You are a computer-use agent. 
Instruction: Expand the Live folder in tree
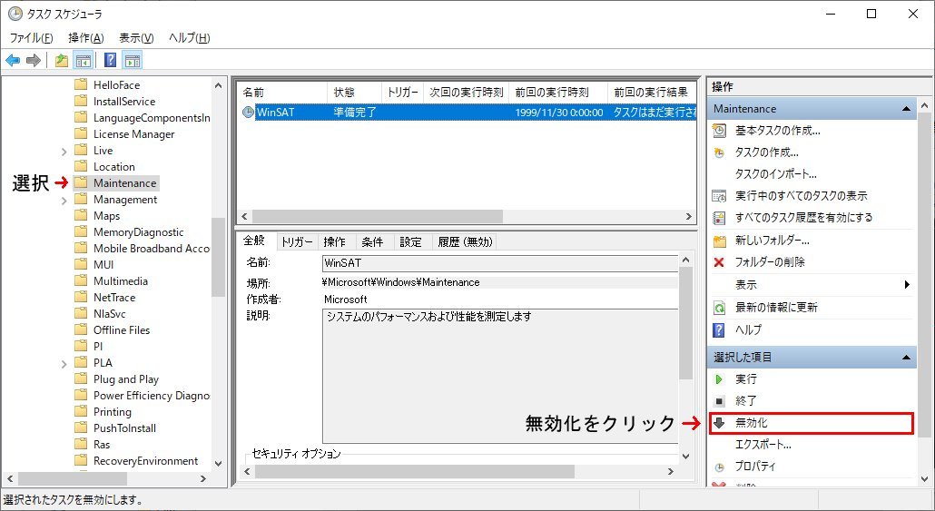pyautogui.click(x=64, y=151)
